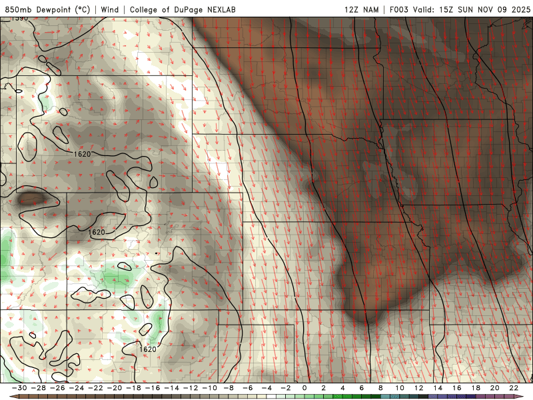533x400 pixels.
Task: Select the positive "6" colorbar label
Action: 362,388
